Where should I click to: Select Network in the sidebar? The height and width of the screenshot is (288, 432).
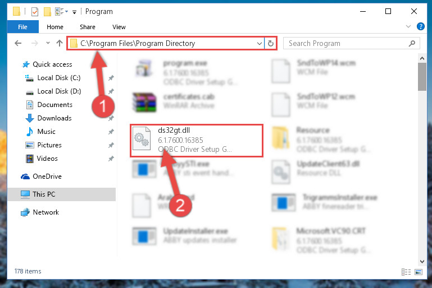point(40,212)
